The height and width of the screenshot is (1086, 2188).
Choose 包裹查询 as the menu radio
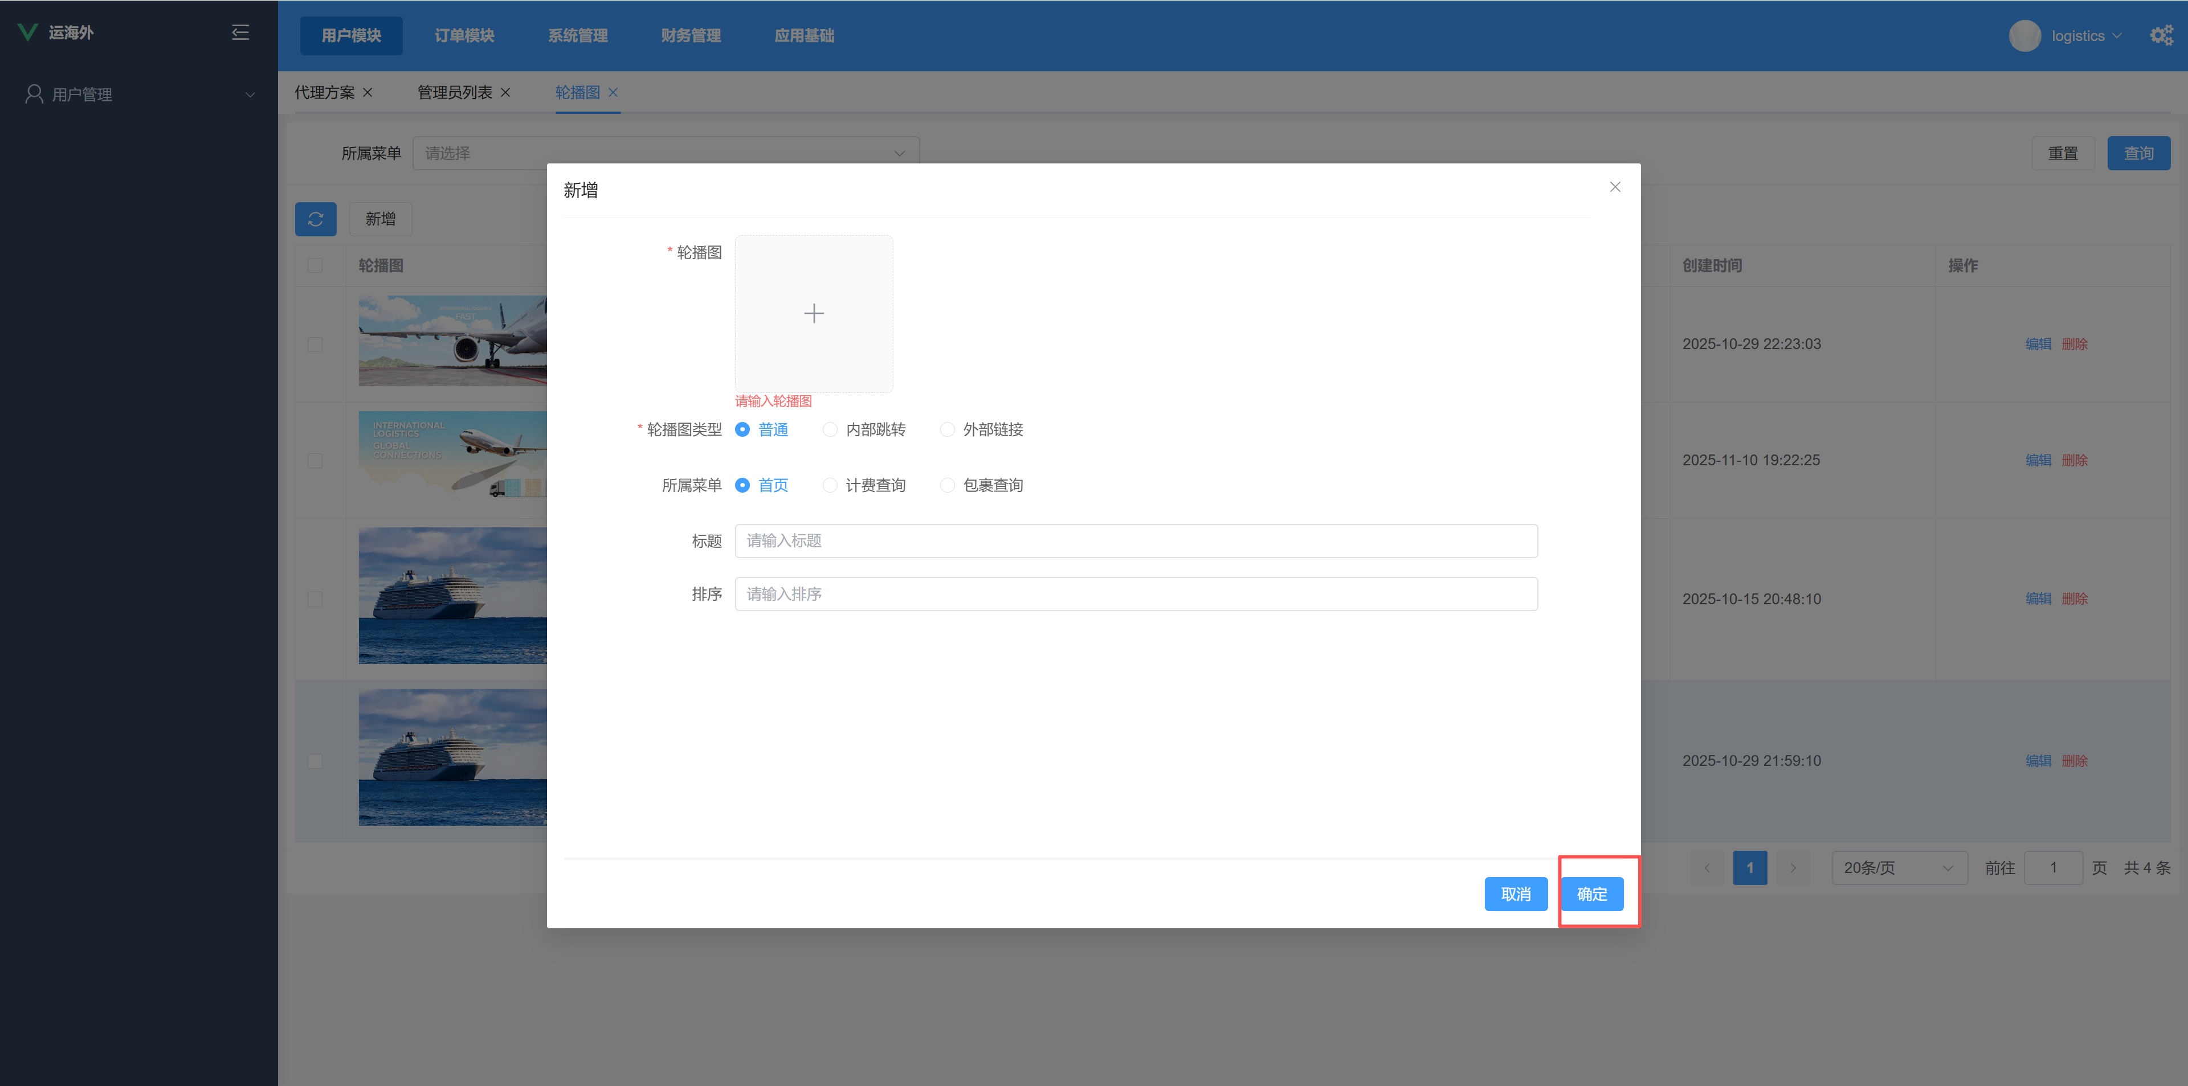coord(947,485)
